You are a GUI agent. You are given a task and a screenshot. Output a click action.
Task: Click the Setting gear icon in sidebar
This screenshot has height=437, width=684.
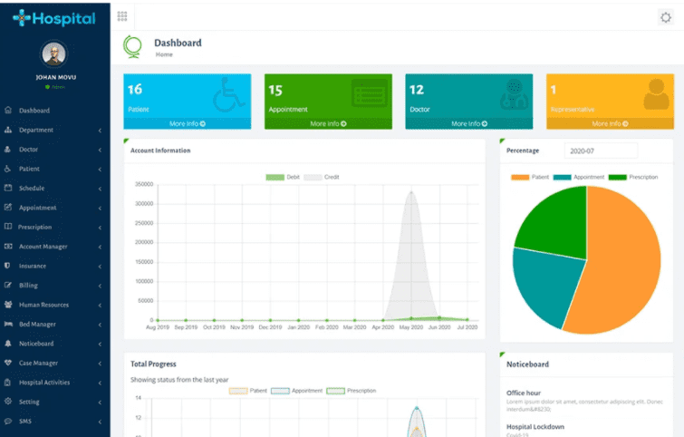(8, 402)
